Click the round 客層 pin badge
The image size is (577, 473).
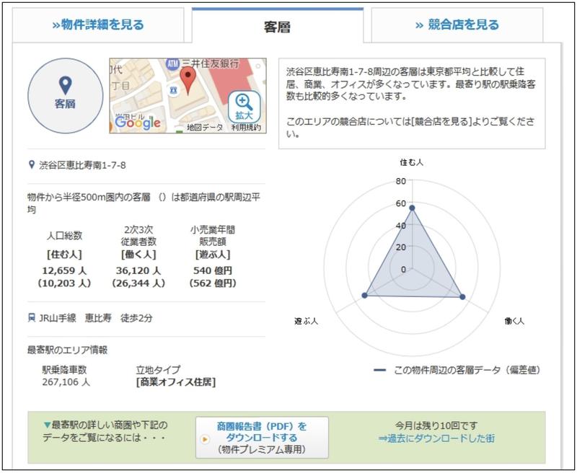[65, 96]
